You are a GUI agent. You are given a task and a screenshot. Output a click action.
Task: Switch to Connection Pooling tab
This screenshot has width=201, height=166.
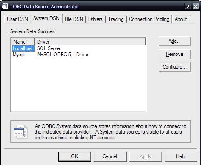coord(149,19)
